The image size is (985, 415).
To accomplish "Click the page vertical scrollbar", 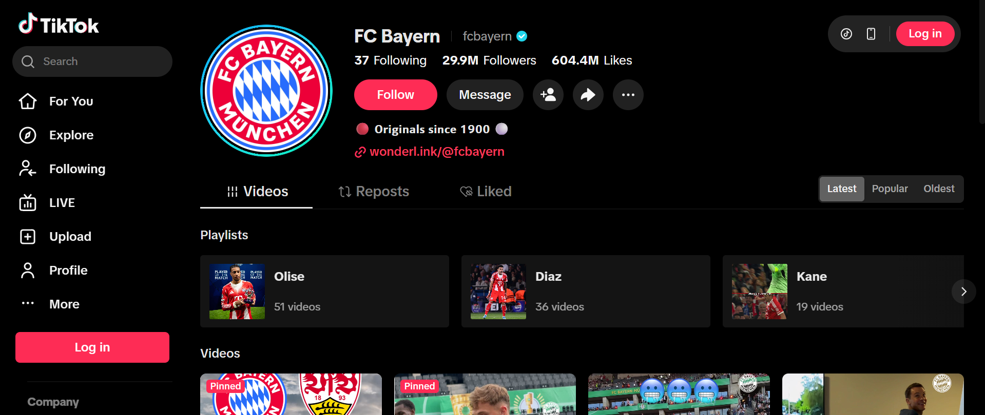I will (981, 61).
